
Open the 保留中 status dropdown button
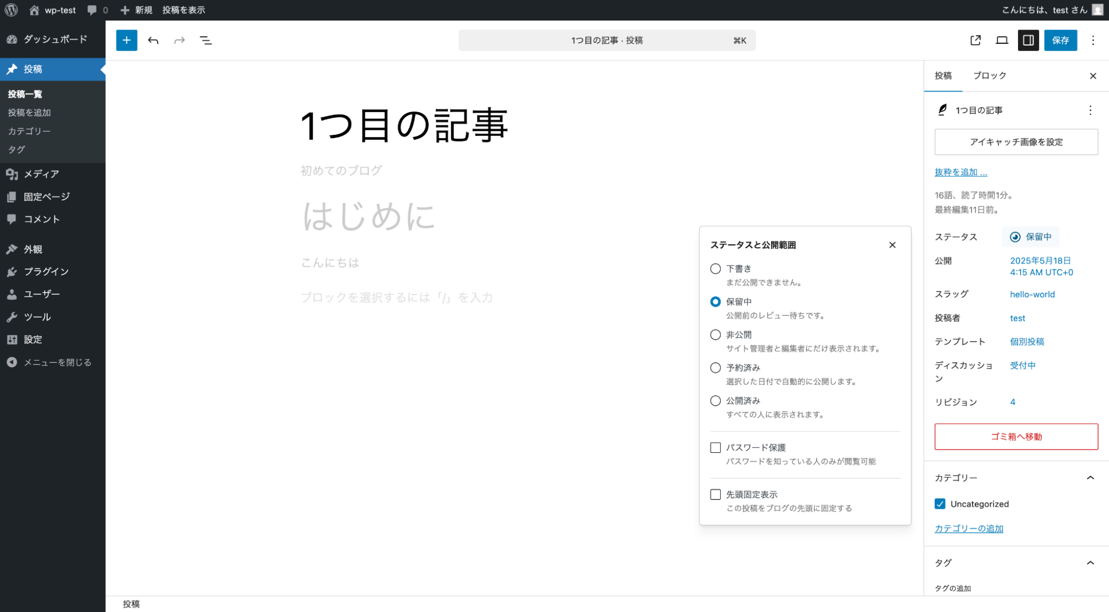tap(1031, 237)
